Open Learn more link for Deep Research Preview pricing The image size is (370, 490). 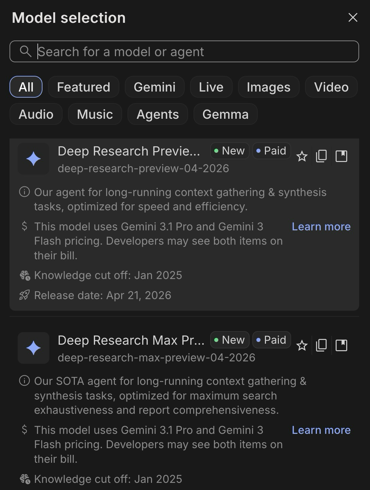321,227
